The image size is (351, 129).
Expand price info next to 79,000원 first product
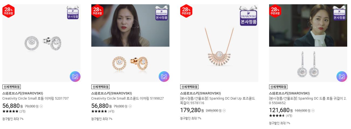point(41,106)
